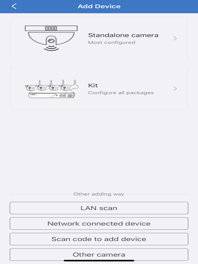Go back using the top-left arrow

pyautogui.click(x=14, y=7)
